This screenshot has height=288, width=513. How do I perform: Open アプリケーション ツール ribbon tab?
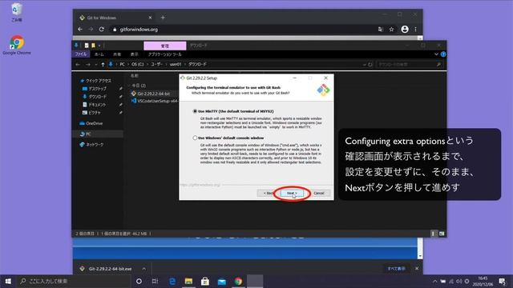[x=164, y=54]
